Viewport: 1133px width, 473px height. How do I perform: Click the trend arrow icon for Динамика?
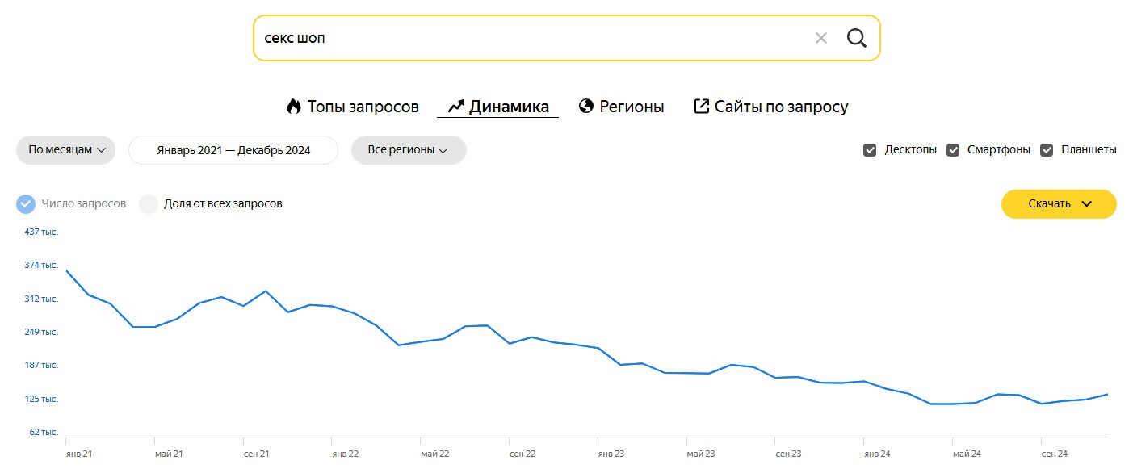456,106
